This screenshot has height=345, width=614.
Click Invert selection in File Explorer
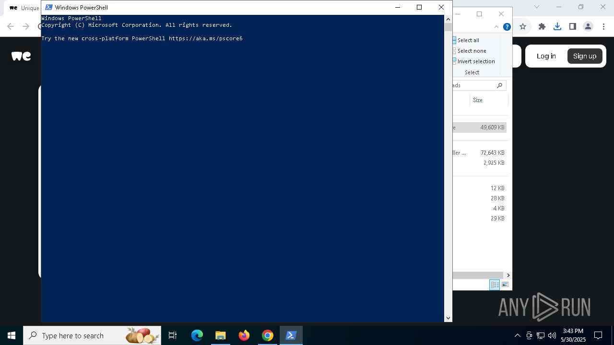pyautogui.click(x=476, y=61)
